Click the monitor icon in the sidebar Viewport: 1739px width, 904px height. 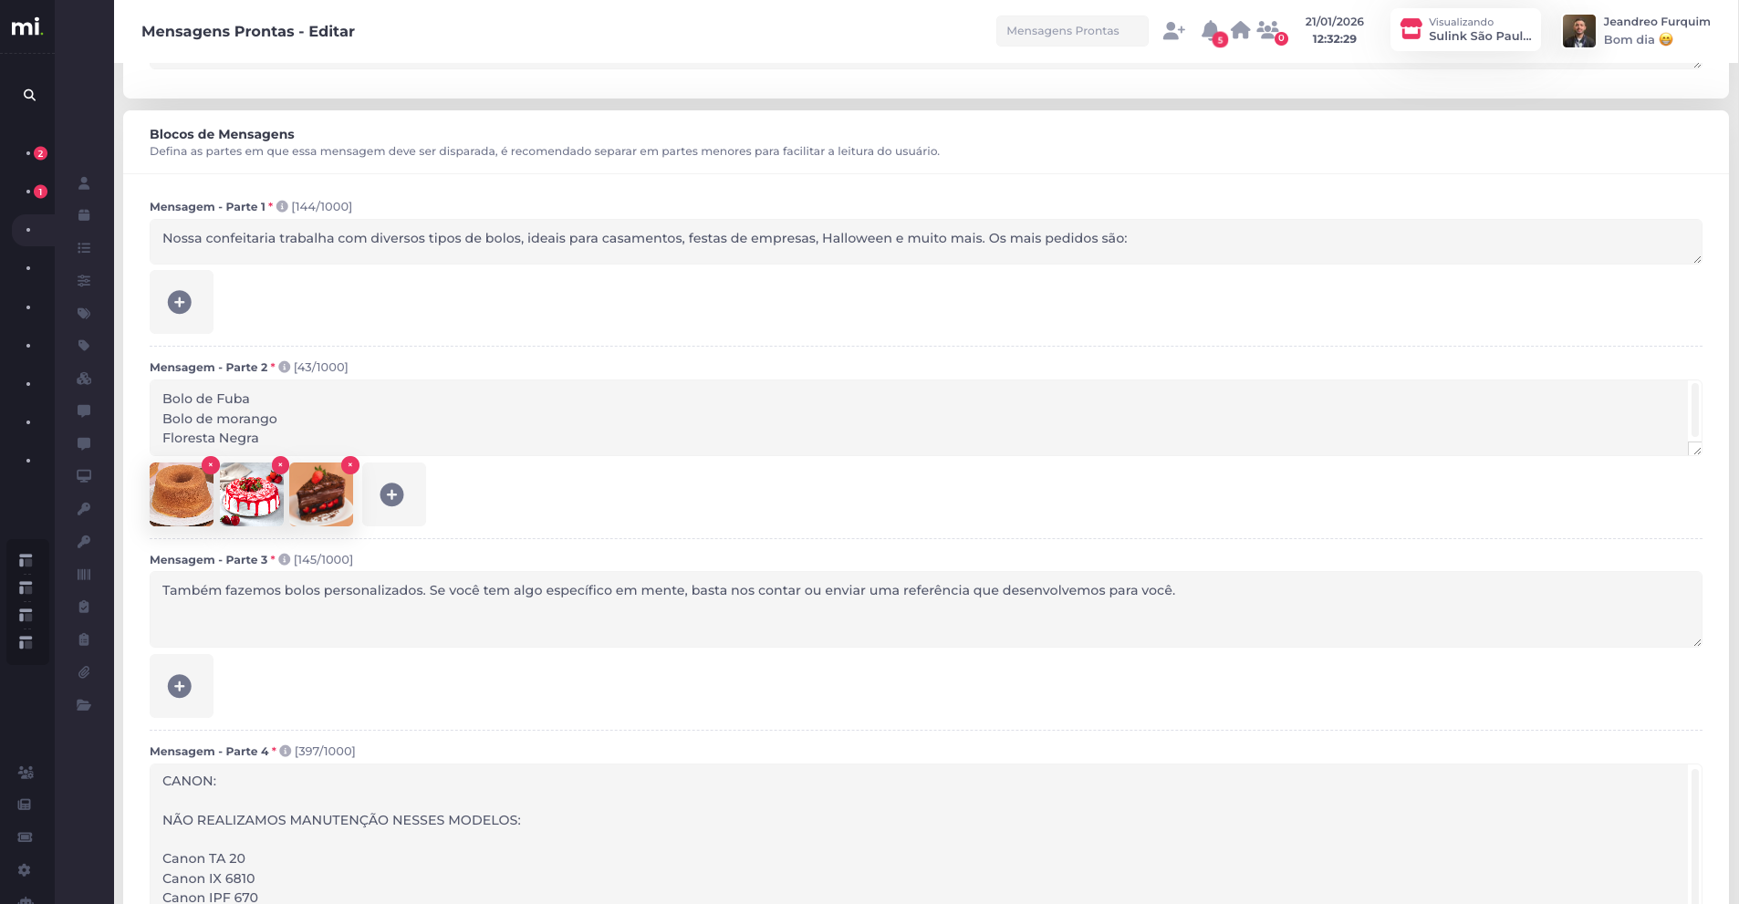pos(84,476)
